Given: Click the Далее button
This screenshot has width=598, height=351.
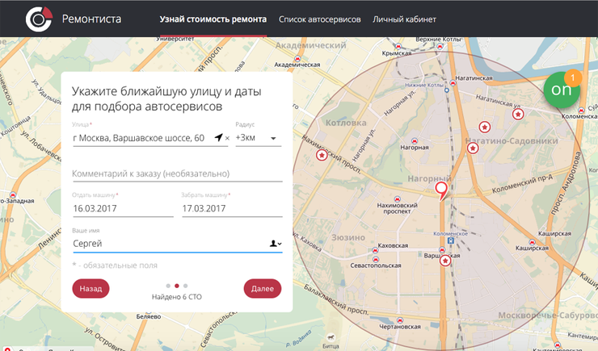Looking at the screenshot, I should (263, 289).
